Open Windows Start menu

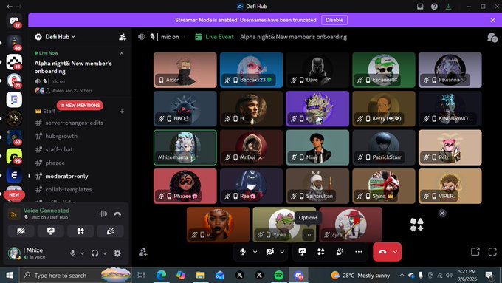[x=10, y=276]
